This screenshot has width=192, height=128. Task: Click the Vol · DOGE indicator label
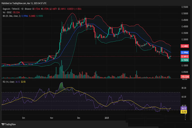[x=7, y=12]
